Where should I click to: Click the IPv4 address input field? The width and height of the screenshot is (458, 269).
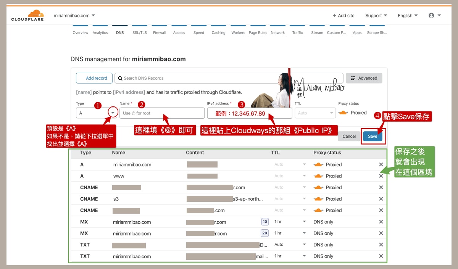point(250,113)
